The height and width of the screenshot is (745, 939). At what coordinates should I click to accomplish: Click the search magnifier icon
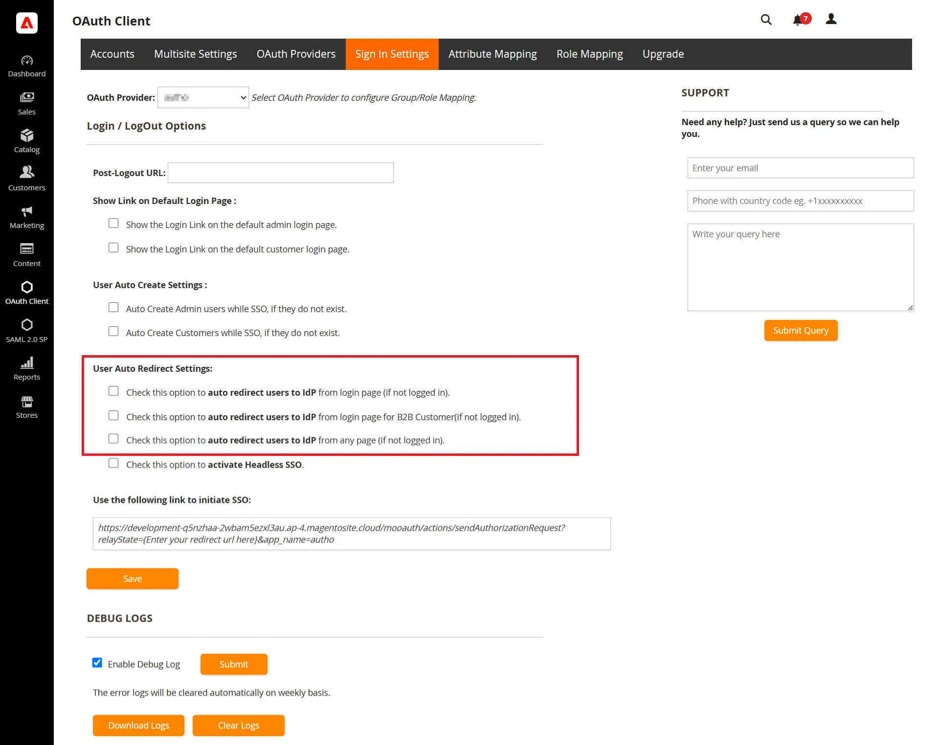766,20
